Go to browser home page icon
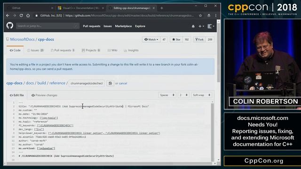301x169 pixels. 28,15
